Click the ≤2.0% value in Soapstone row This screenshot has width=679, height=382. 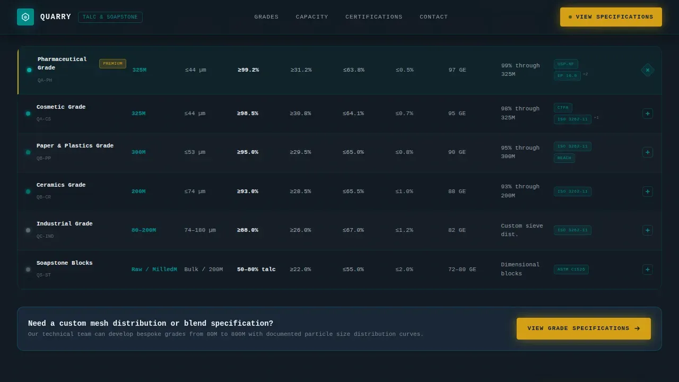(404, 270)
